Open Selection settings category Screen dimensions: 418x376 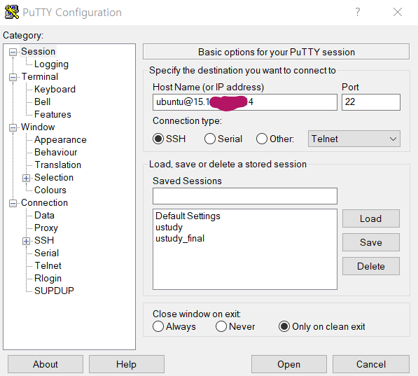54,177
